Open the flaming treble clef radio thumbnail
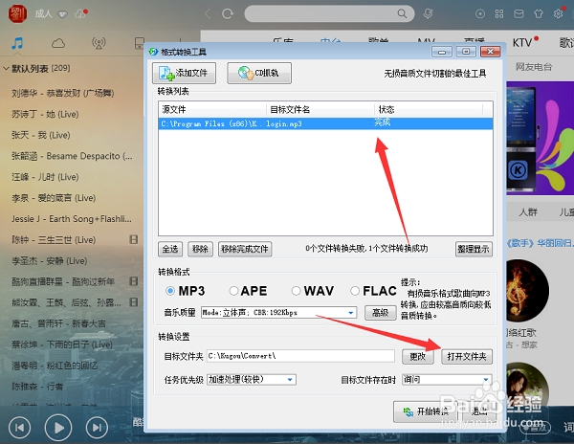This screenshot has height=444, width=574. tap(527, 291)
